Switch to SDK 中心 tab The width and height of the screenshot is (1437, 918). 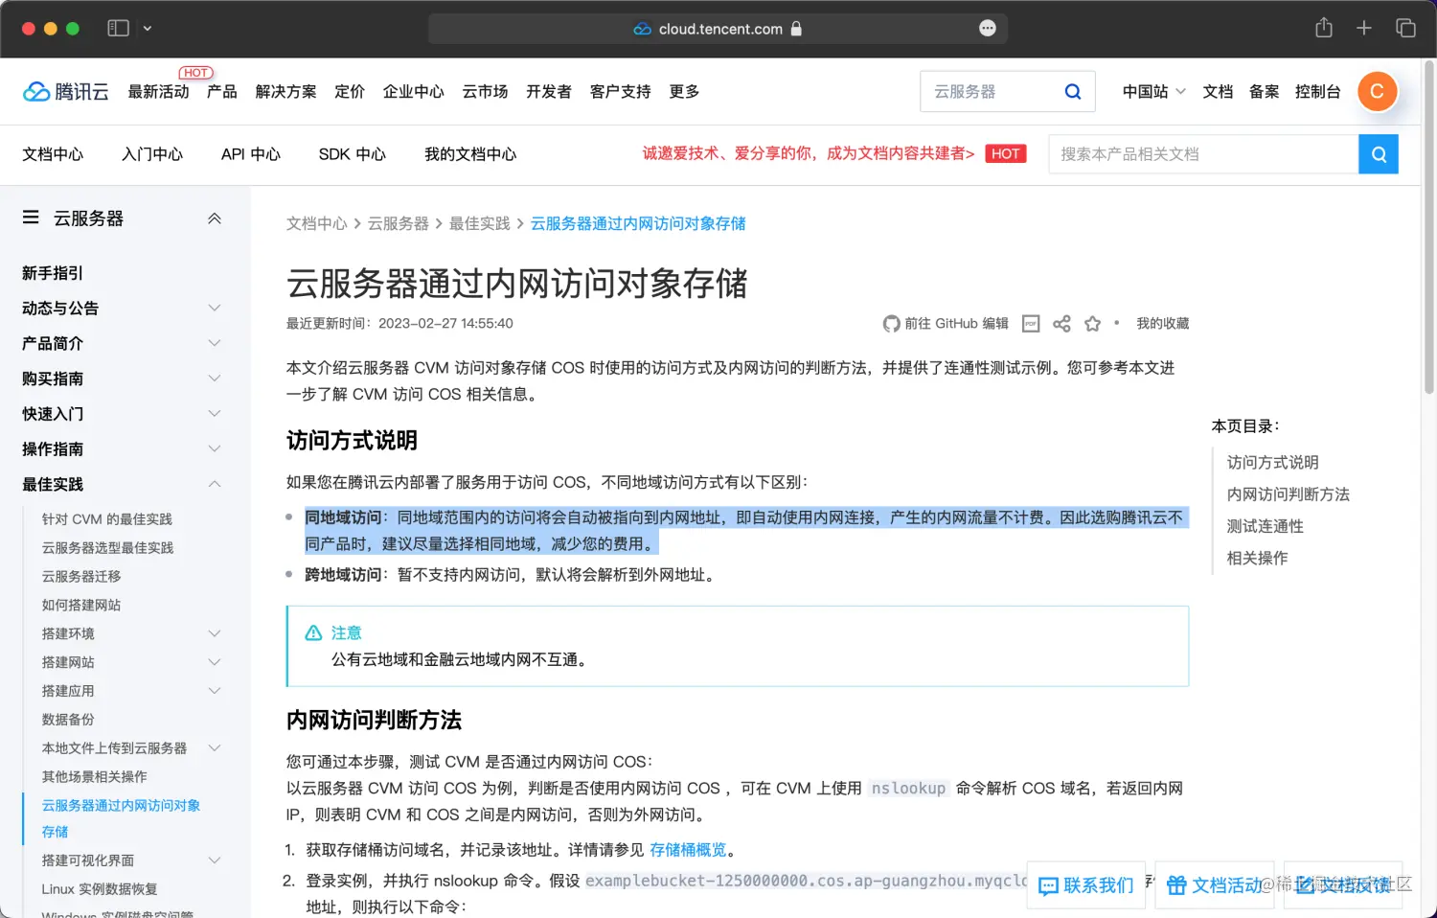(x=353, y=154)
